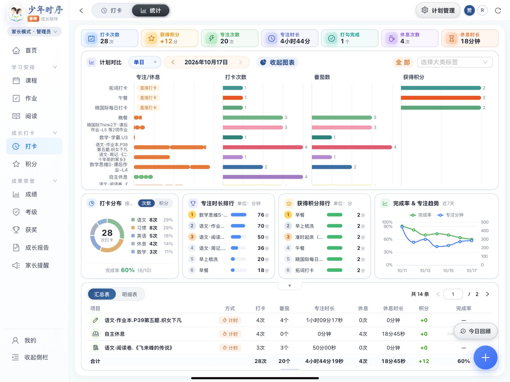Click the refresh icon at top right
The image size is (510, 382).
(x=498, y=11)
